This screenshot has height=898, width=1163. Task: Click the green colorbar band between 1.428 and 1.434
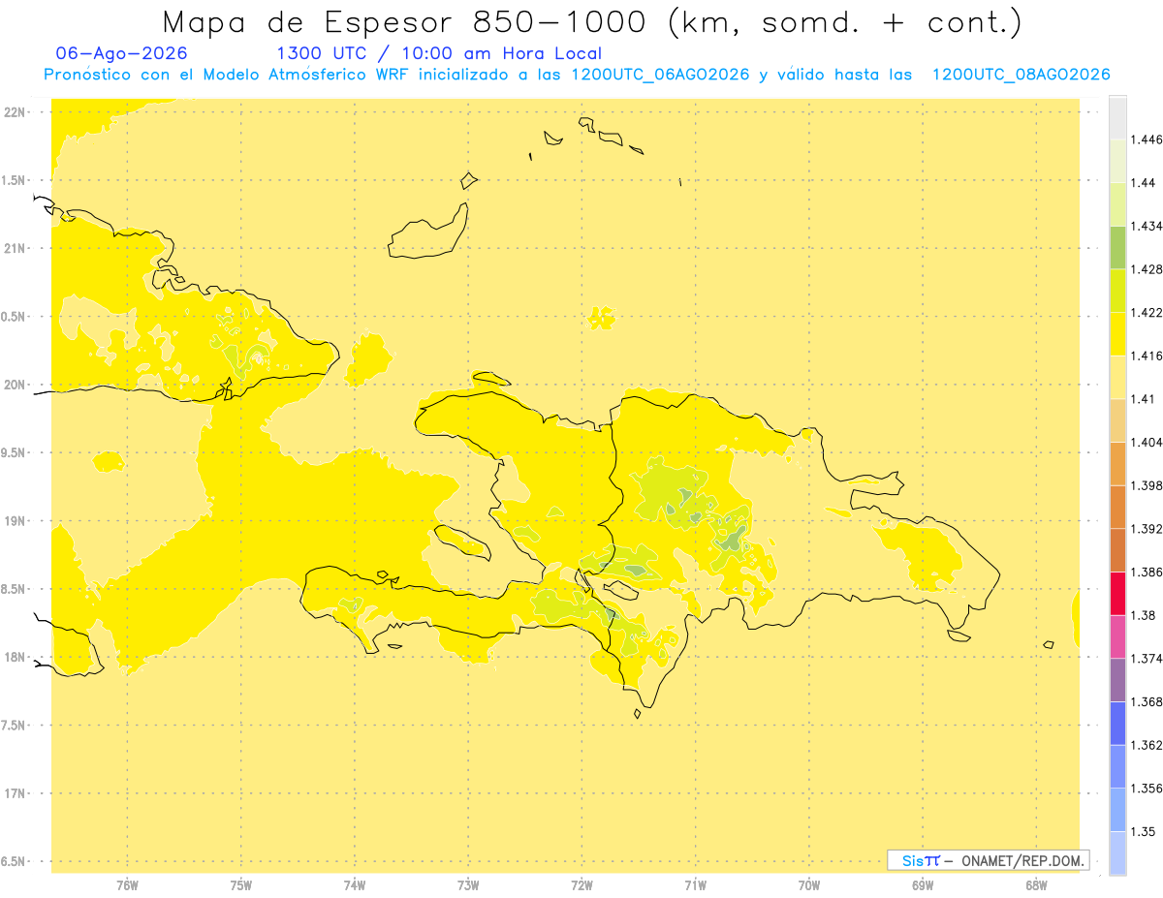coord(1117,248)
